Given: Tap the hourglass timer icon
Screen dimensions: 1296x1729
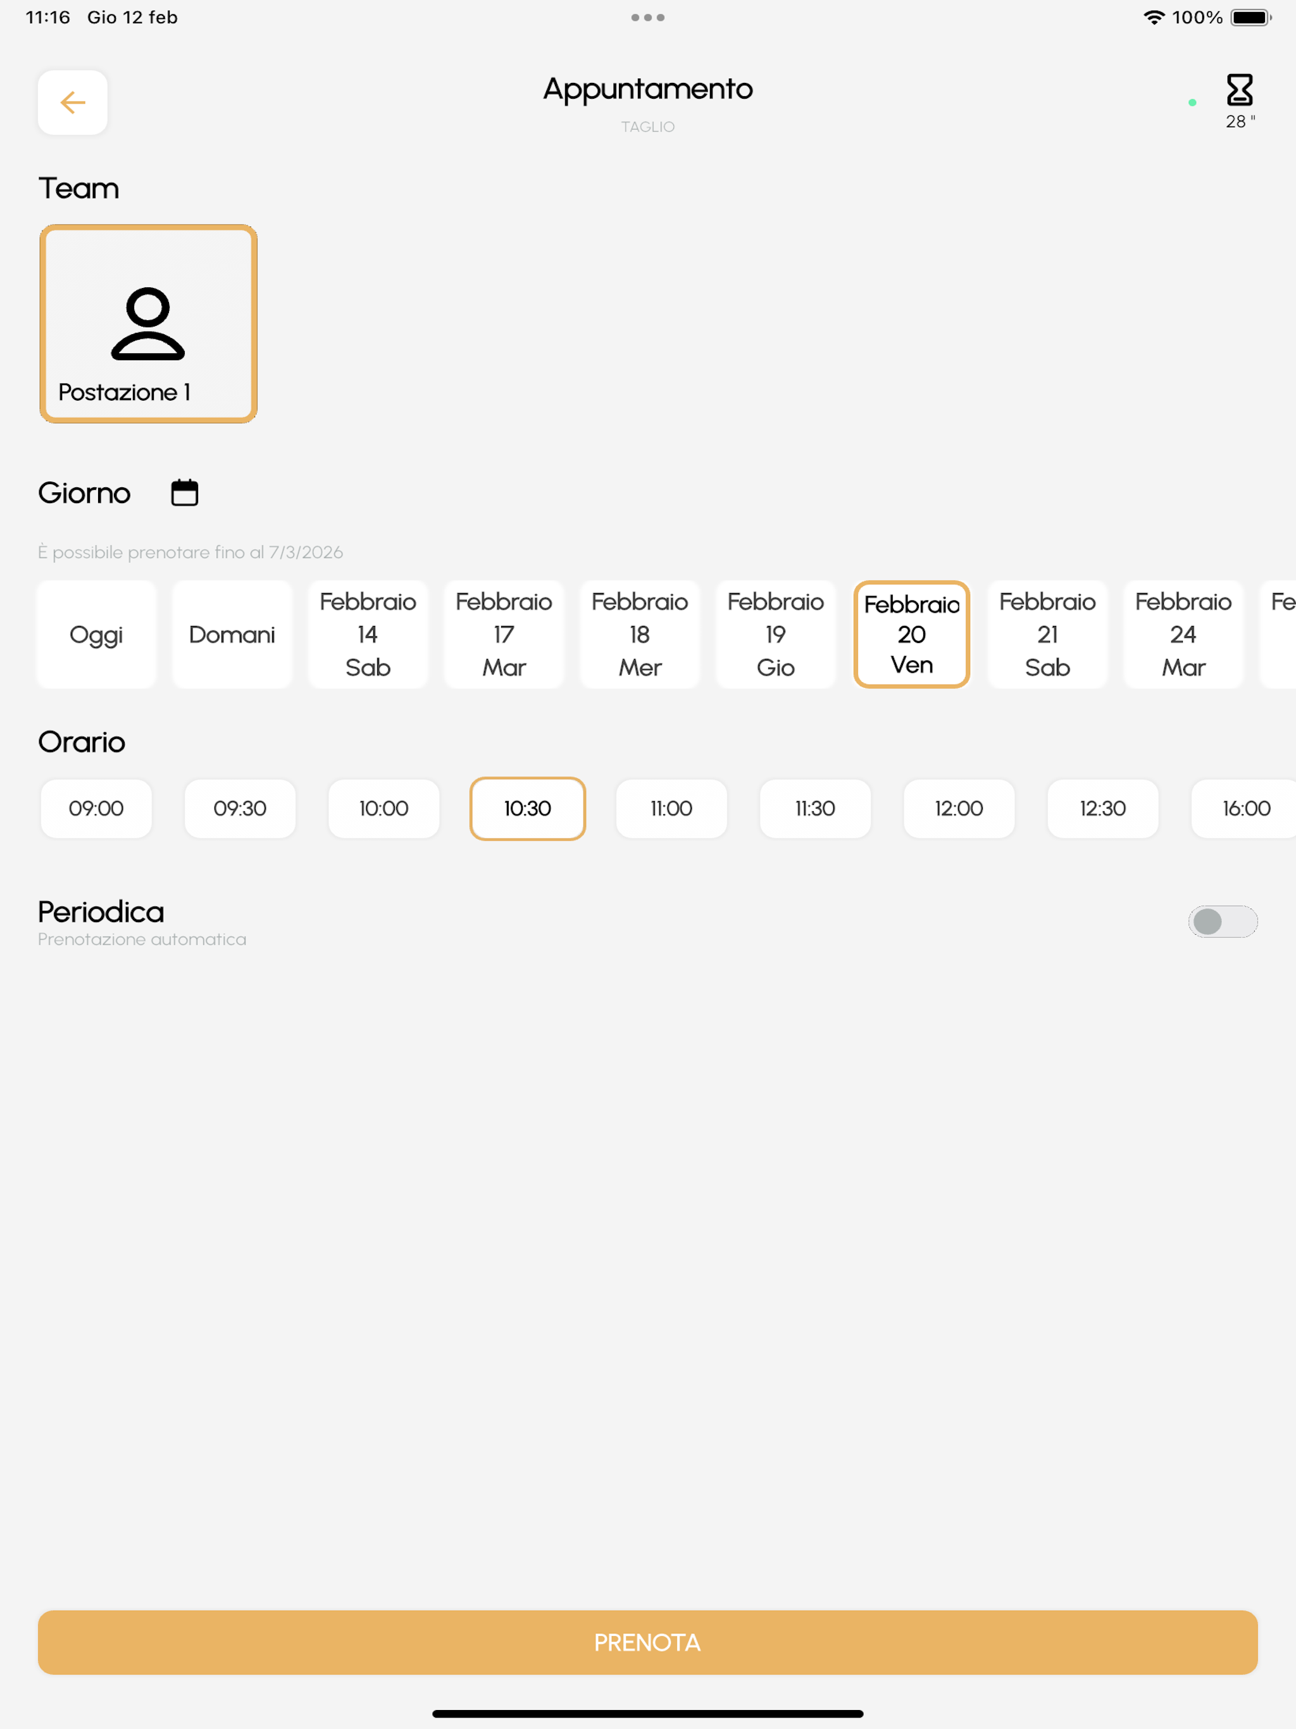Looking at the screenshot, I should 1240,90.
